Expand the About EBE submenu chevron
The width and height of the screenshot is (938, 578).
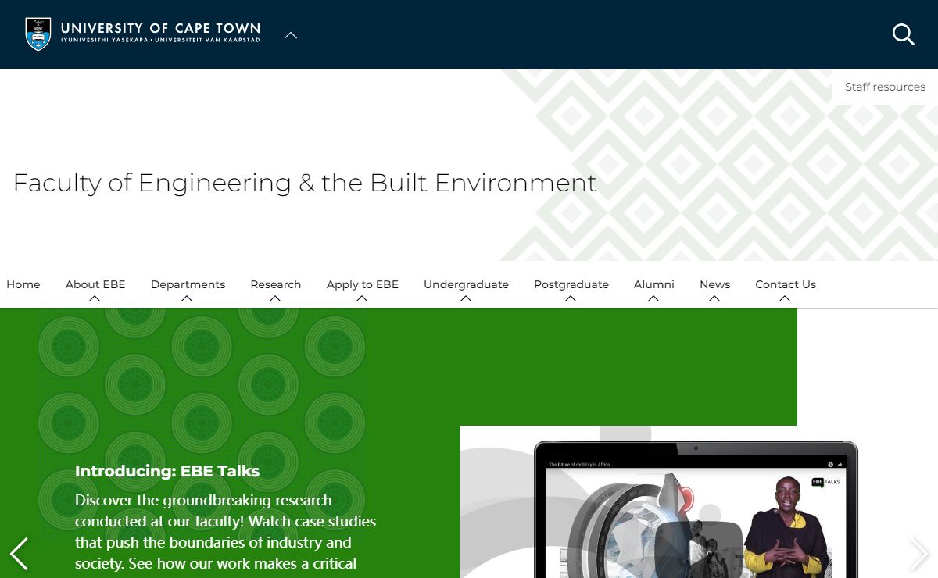tap(95, 298)
